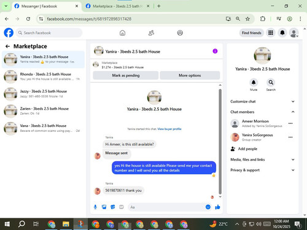The height and width of the screenshot is (230, 307).
Task: Open the account profile avatar menu
Action: (294, 33)
